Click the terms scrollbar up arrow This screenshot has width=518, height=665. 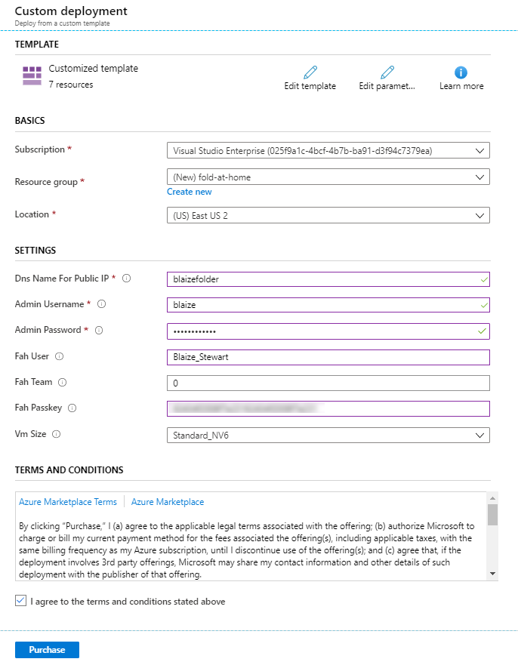pos(492,498)
